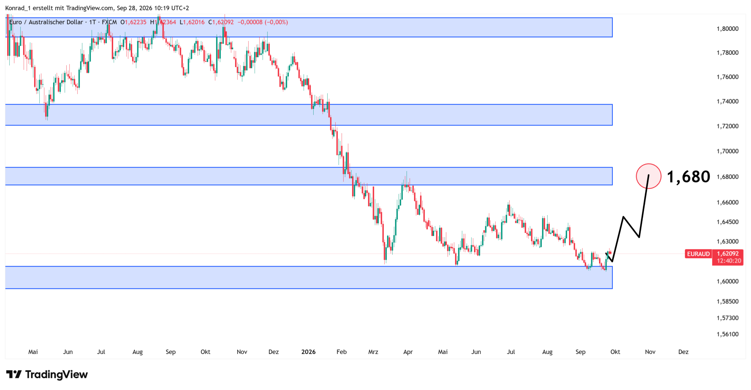The image size is (751, 390).
Task: Click the price axis label 1,56100
Action: tap(728, 334)
